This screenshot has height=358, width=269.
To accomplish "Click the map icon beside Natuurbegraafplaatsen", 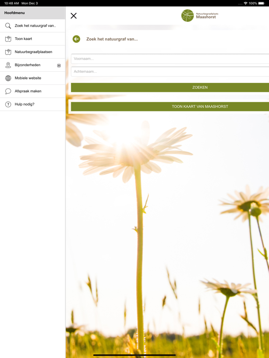I will pos(8,52).
